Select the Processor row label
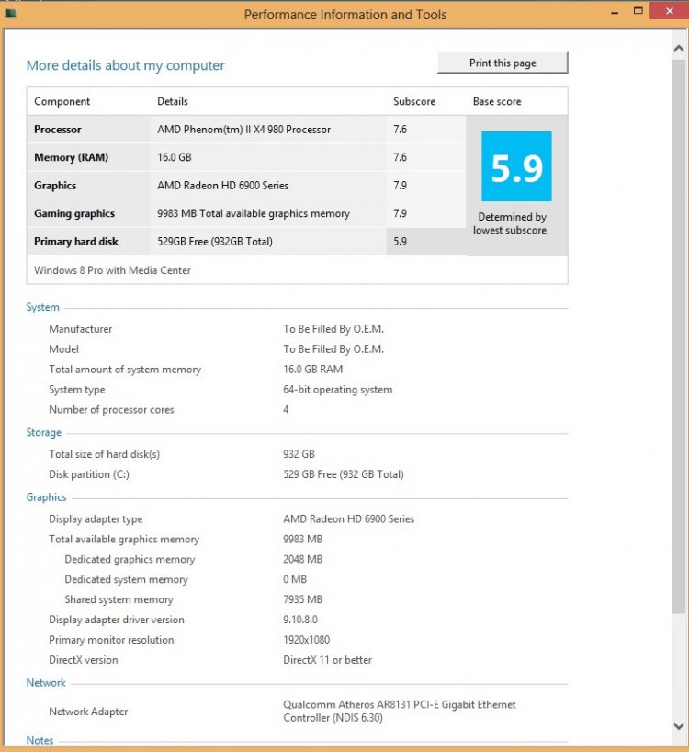The width and height of the screenshot is (689, 752). pos(58,130)
